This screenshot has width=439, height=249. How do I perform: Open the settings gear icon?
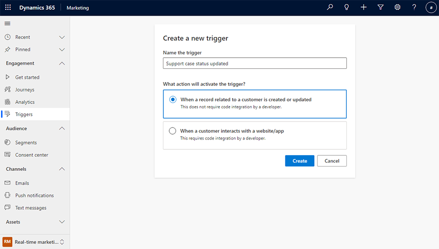398,8
